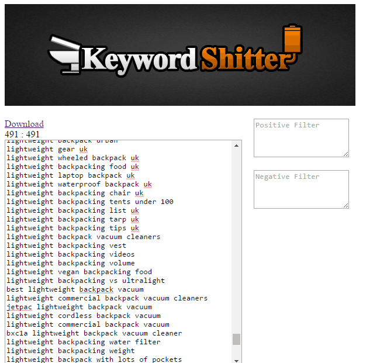Screen dimensions: 387x363
Task: Click 'lightweight backpacking water filter' line
Action: coord(84,342)
